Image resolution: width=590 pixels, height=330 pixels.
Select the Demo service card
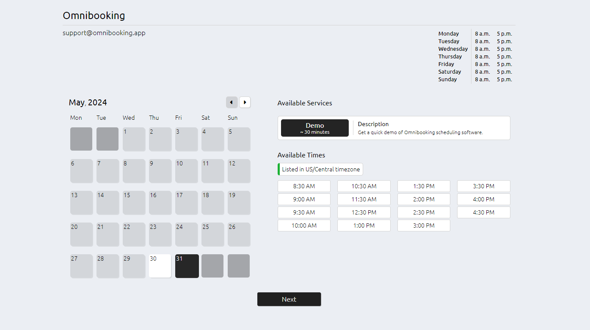(315, 128)
